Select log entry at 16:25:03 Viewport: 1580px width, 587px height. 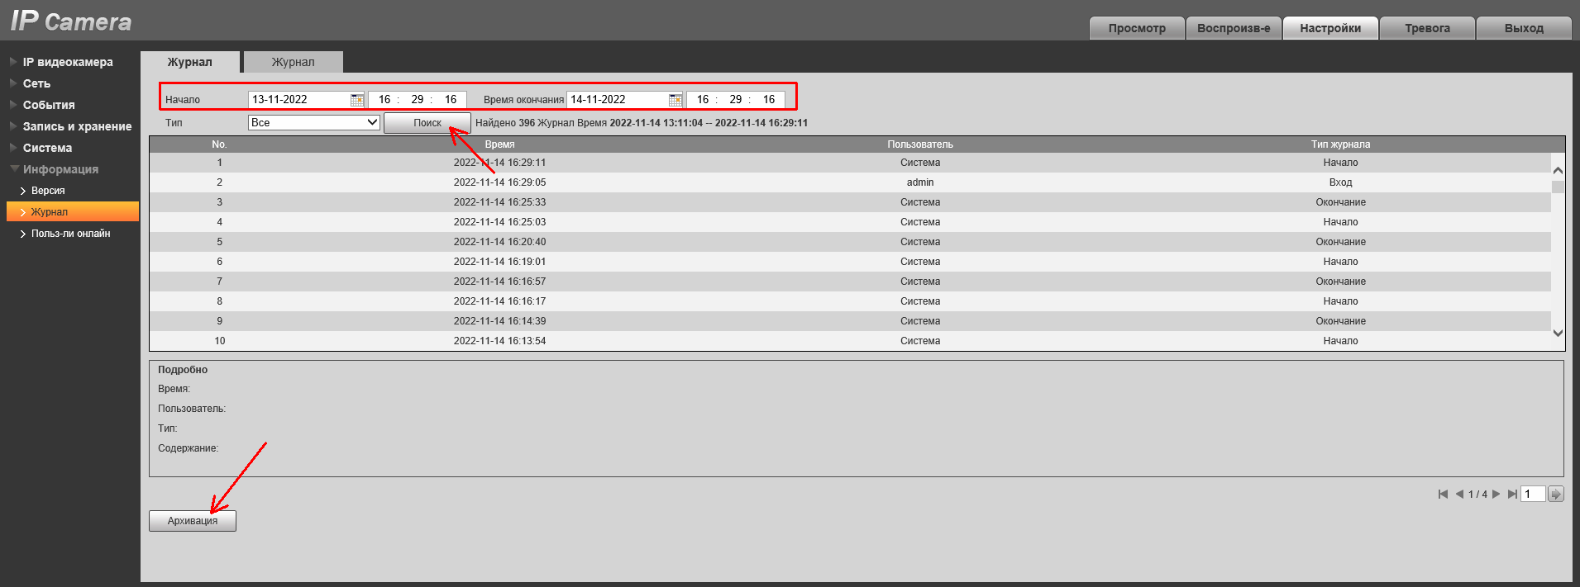coord(850,222)
